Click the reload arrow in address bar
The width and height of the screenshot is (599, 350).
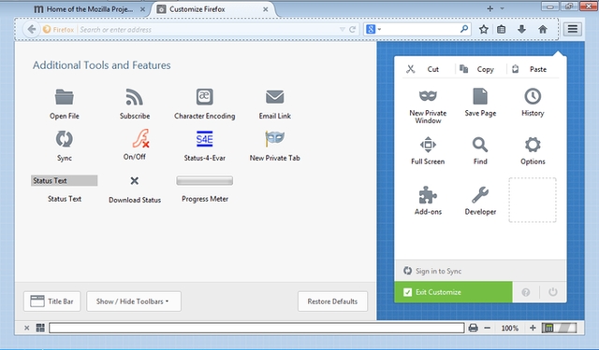point(352,29)
